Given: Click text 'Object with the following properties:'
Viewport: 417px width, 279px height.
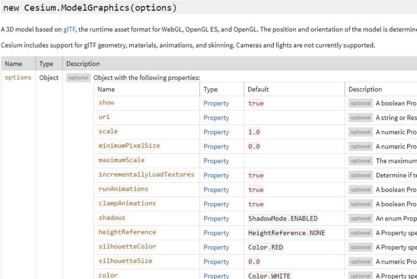Looking at the screenshot, I should [147, 78].
